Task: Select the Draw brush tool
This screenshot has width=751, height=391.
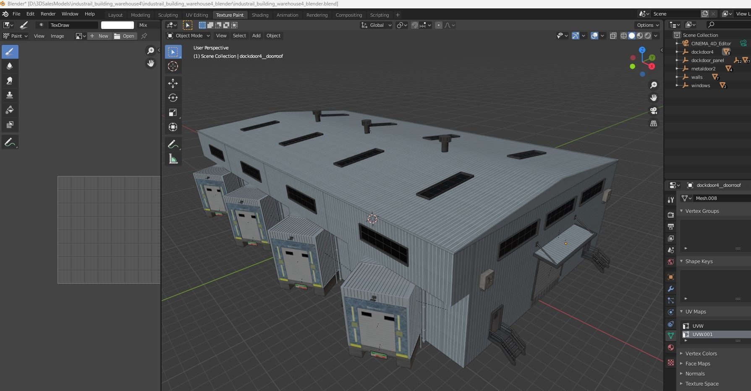Action: 10,52
